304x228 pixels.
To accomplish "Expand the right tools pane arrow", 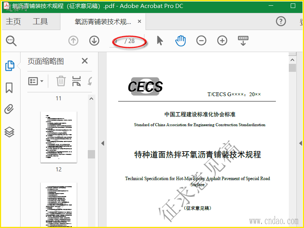I will tap(301, 143).
